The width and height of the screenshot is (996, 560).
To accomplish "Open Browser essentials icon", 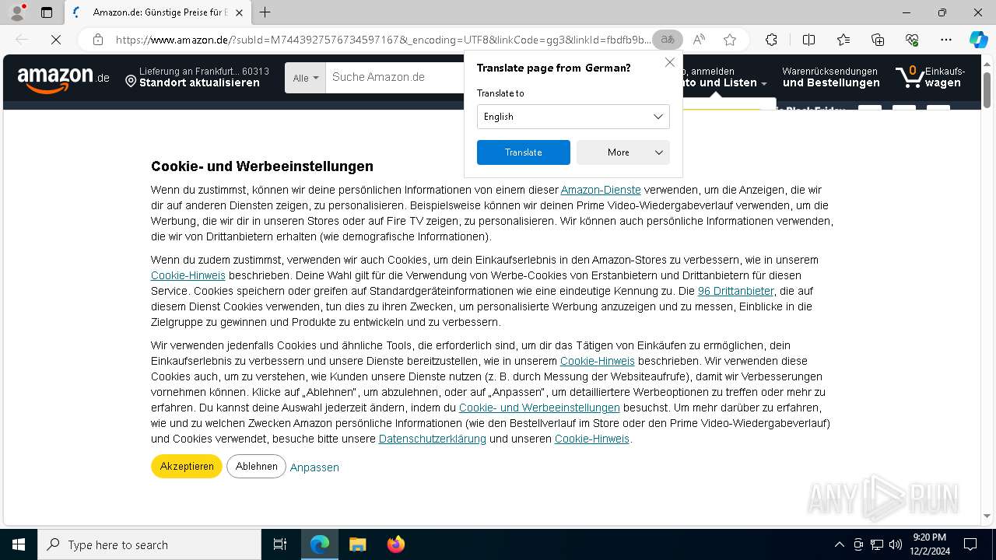I will [912, 40].
